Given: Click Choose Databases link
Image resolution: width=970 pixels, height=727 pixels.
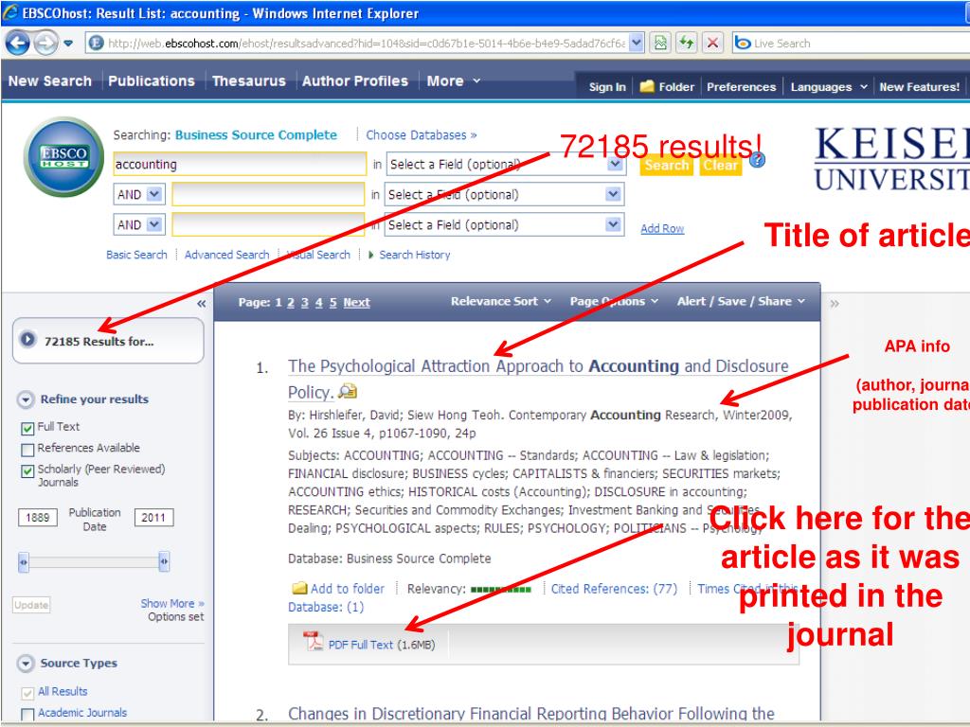Looking at the screenshot, I should click(x=422, y=134).
